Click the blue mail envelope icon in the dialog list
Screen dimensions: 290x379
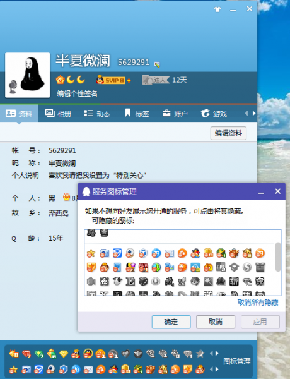[169, 253]
